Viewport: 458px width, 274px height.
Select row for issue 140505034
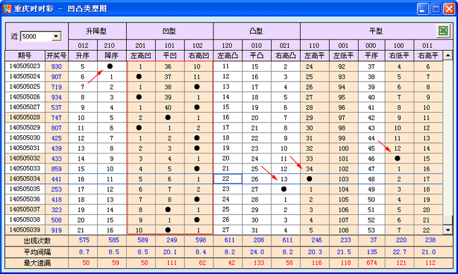click(224, 179)
